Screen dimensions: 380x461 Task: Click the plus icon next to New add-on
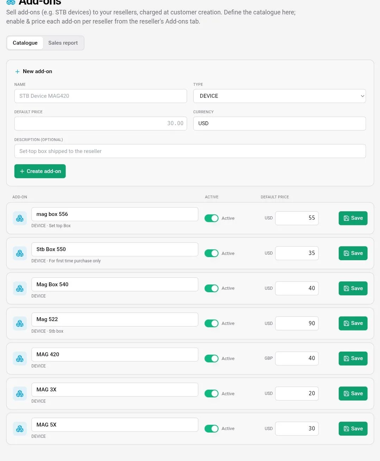click(17, 71)
